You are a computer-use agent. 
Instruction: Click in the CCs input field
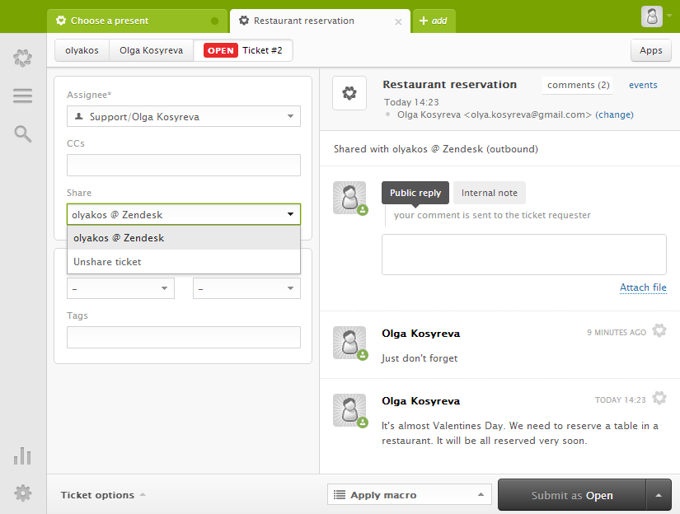pyautogui.click(x=184, y=165)
